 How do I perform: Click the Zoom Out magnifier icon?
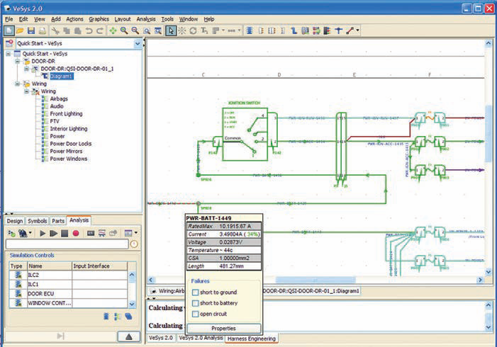tap(135, 30)
